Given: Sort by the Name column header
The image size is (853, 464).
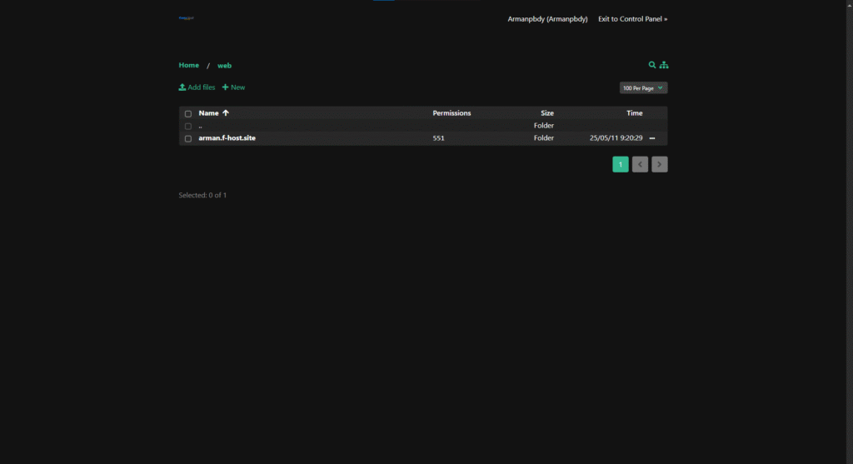Looking at the screenshot, I should [x=209, y=113].
